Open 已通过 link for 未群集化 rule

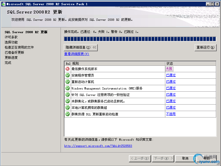pos(171,101)
